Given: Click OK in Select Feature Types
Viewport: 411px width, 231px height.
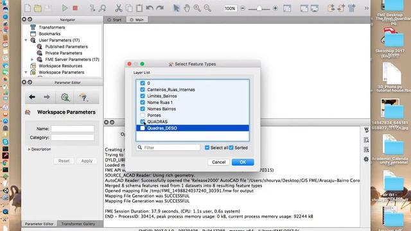Looking at the screenshot, I should pos(243,162).
